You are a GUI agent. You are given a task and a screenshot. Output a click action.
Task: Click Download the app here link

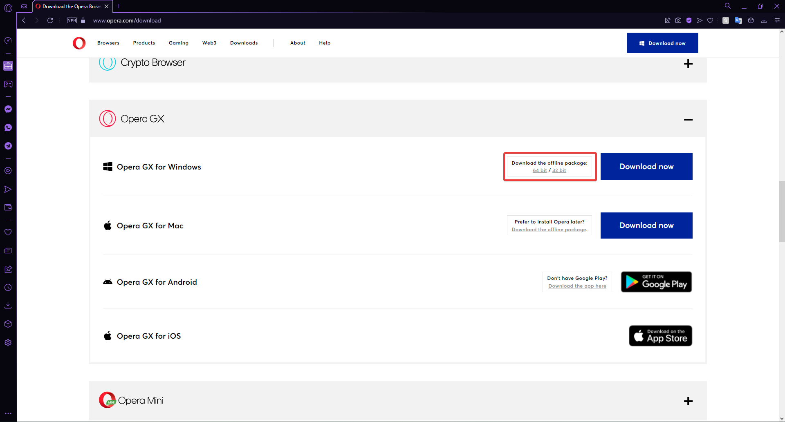point(577,286)
